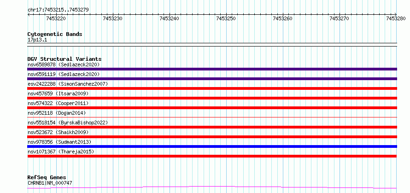Click variant label nsv1071367 (Thareja2015)
The height and width of the screenshot is (193, 410).
(61, 152)
